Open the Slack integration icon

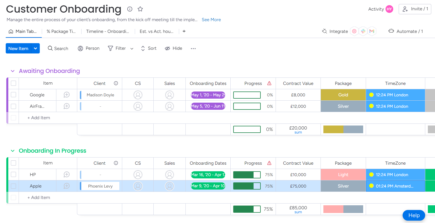pos(363,31)
